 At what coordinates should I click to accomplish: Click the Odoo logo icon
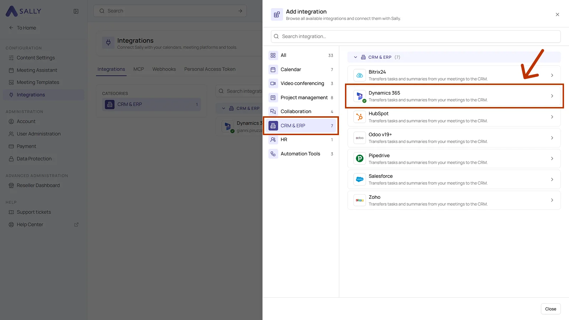point(360,138)
